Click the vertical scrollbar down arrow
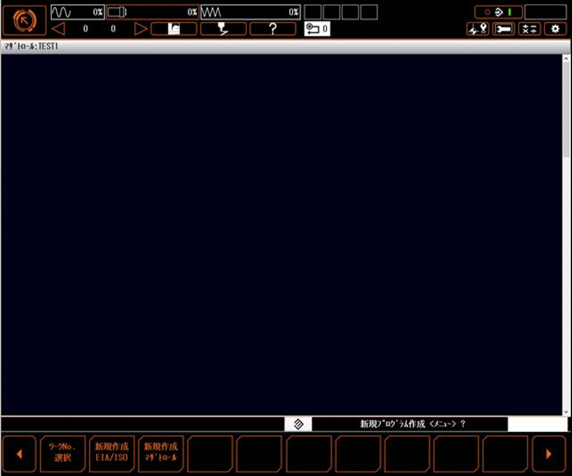The width and height of the screenshot is (572, 476). click(x=566, y=412)
